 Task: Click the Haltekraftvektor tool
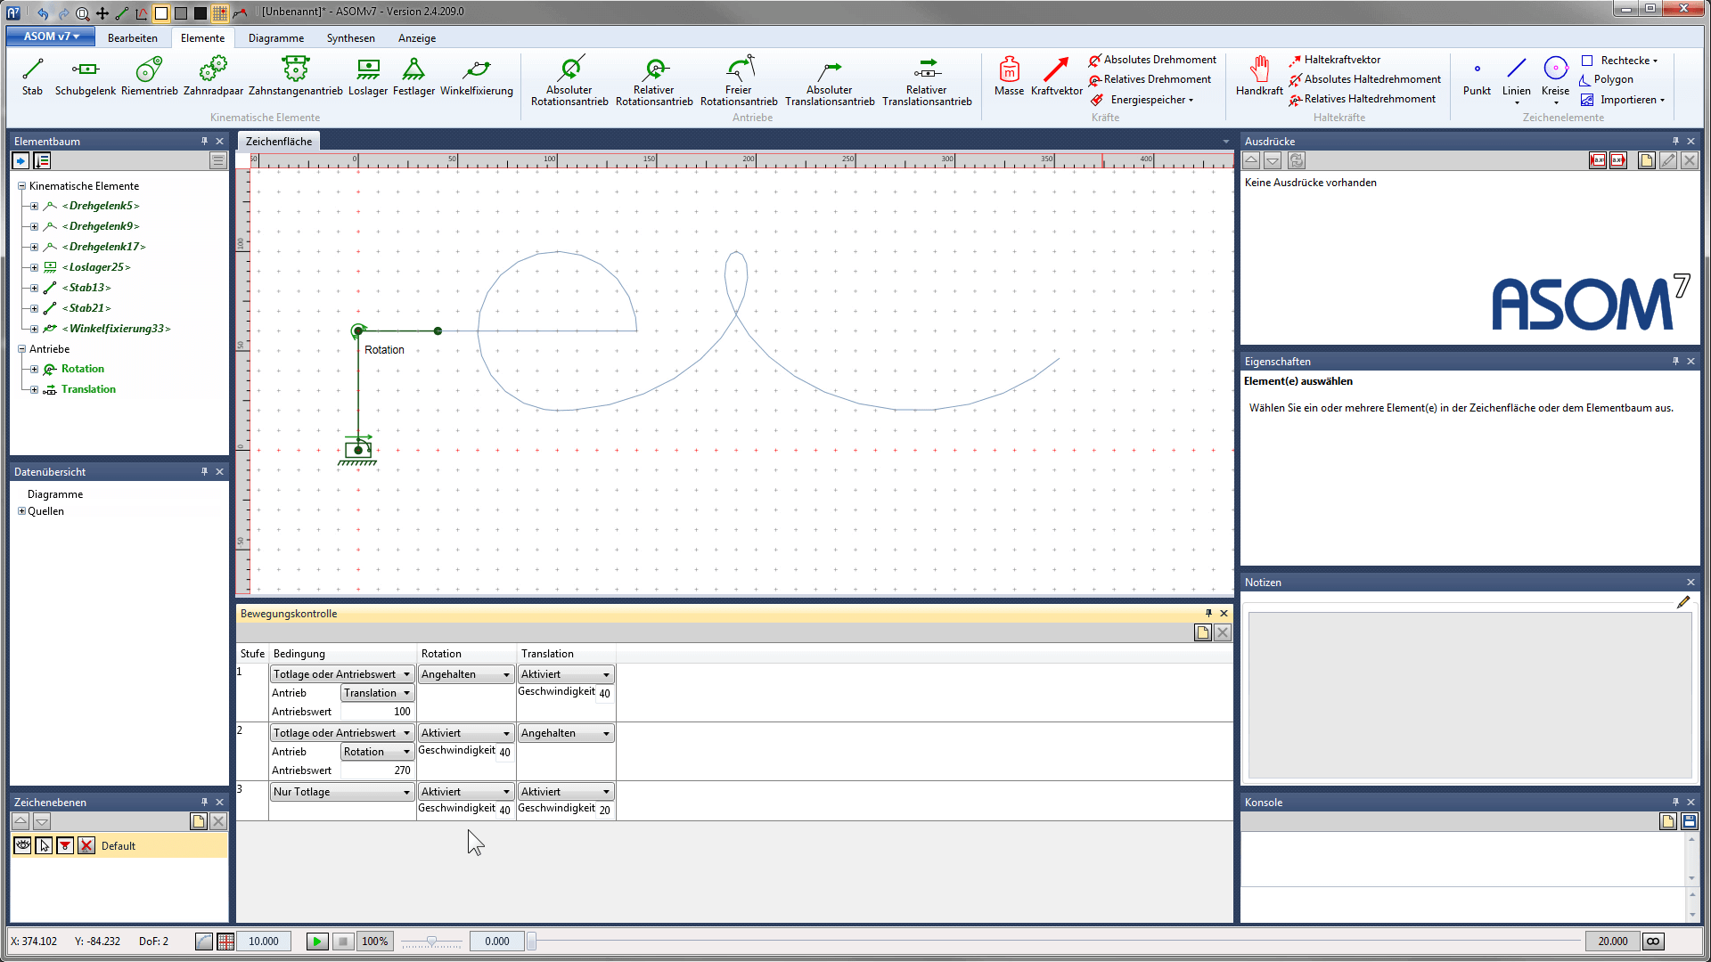pyautogui.click(x=1334, y=60)
